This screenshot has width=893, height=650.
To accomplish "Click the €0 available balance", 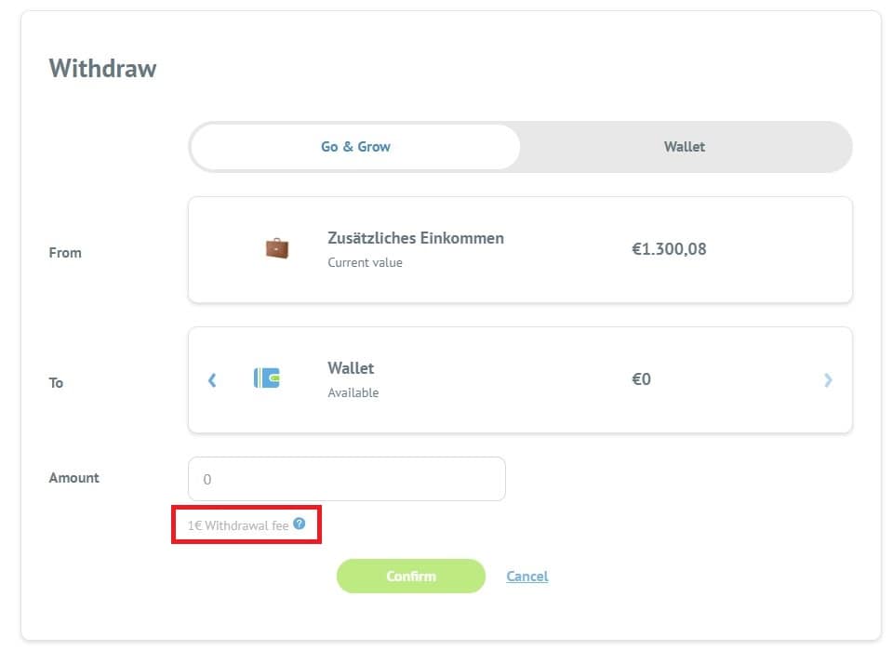I will click(641, 379).
